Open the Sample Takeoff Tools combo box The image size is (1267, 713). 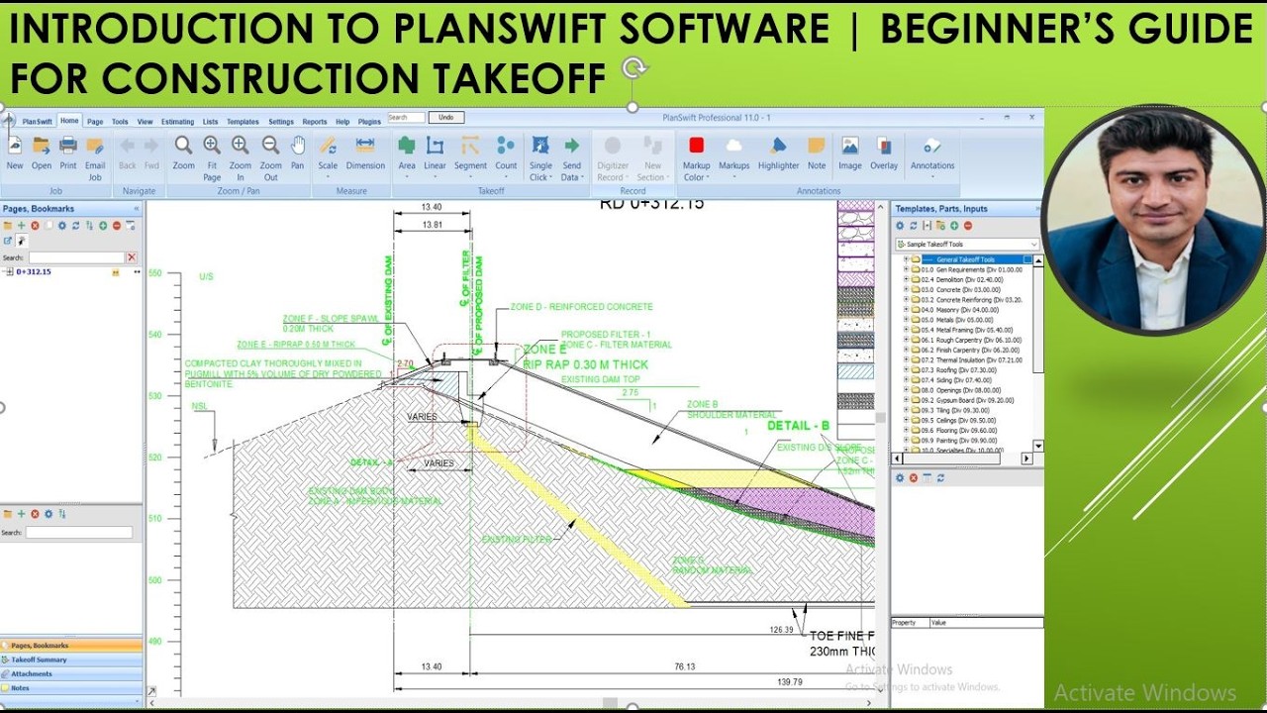[x=967, y=244]
